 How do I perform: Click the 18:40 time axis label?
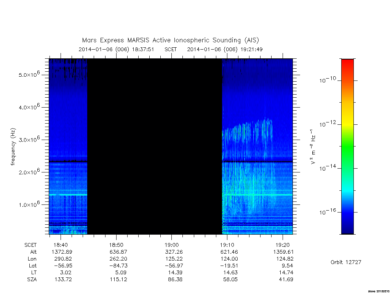61,245
